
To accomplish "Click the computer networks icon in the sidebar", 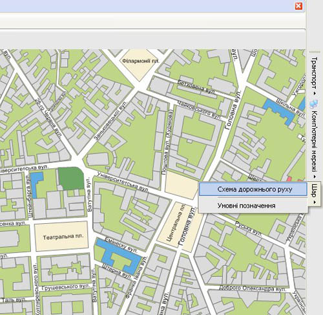I will (x=313, y=104).
